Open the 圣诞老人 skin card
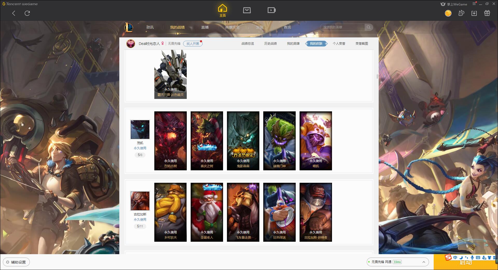 point(207,212)
